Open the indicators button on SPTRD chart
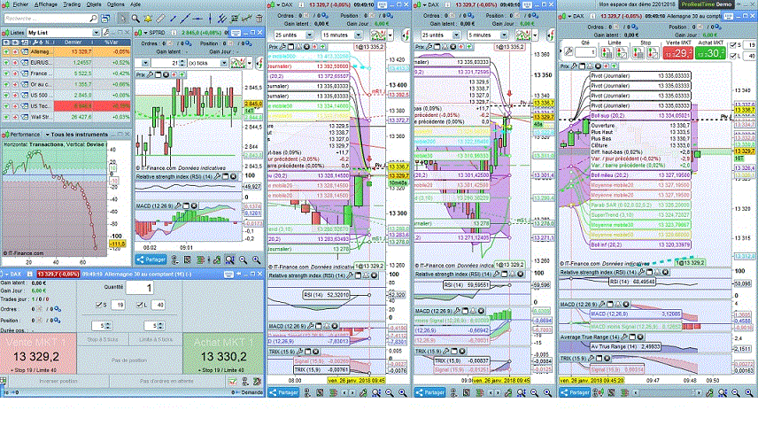The image size is (758, 426). point(238,63)
